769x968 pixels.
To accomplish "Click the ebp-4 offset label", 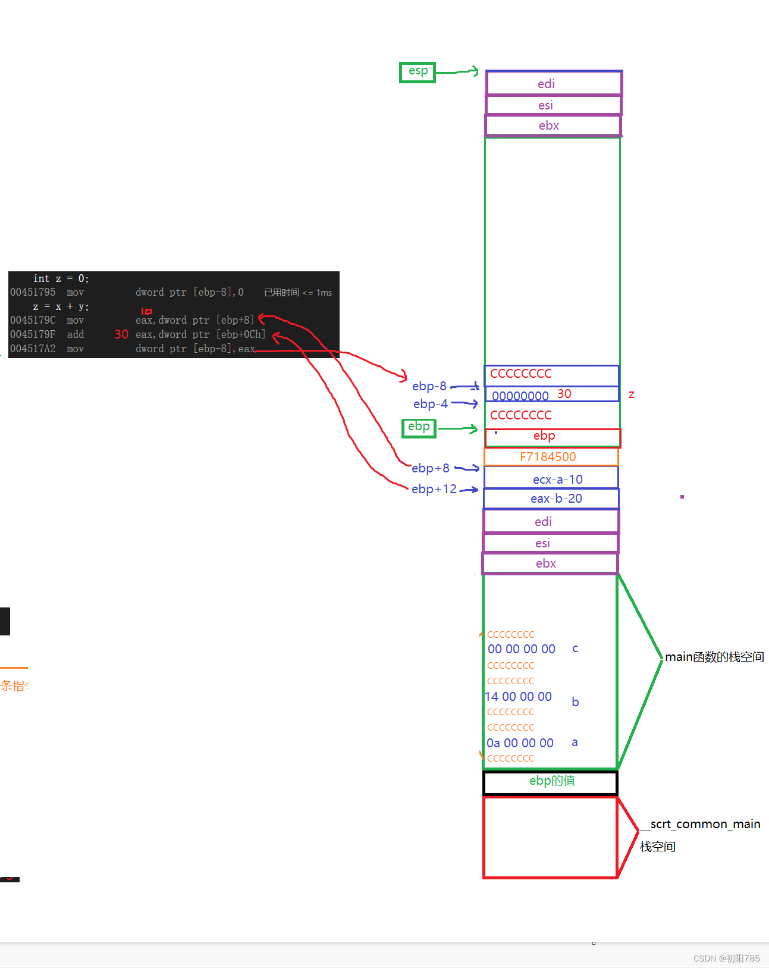I will point(430,404).
